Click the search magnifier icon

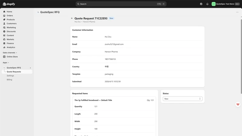78,4
